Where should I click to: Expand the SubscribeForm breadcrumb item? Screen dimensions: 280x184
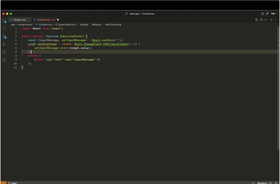65,25
